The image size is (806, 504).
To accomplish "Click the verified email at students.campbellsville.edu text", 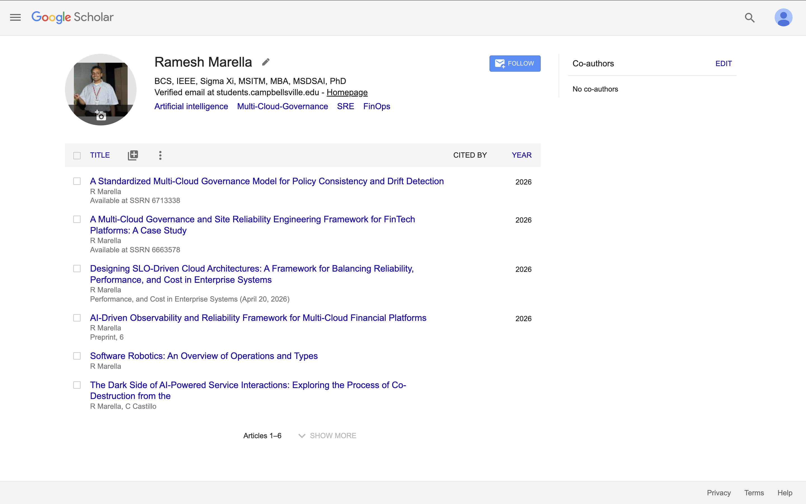I will click(x=236, y=92).
